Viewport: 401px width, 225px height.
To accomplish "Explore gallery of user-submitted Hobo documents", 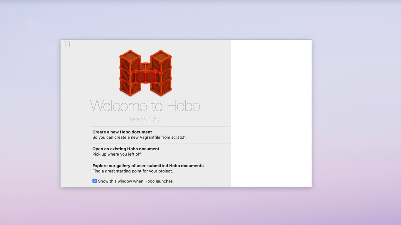I will tap(160, 168).
